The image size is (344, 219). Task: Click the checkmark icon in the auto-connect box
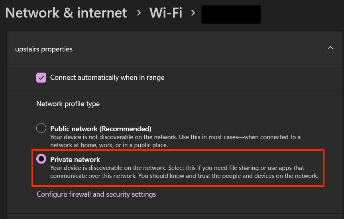41,77
